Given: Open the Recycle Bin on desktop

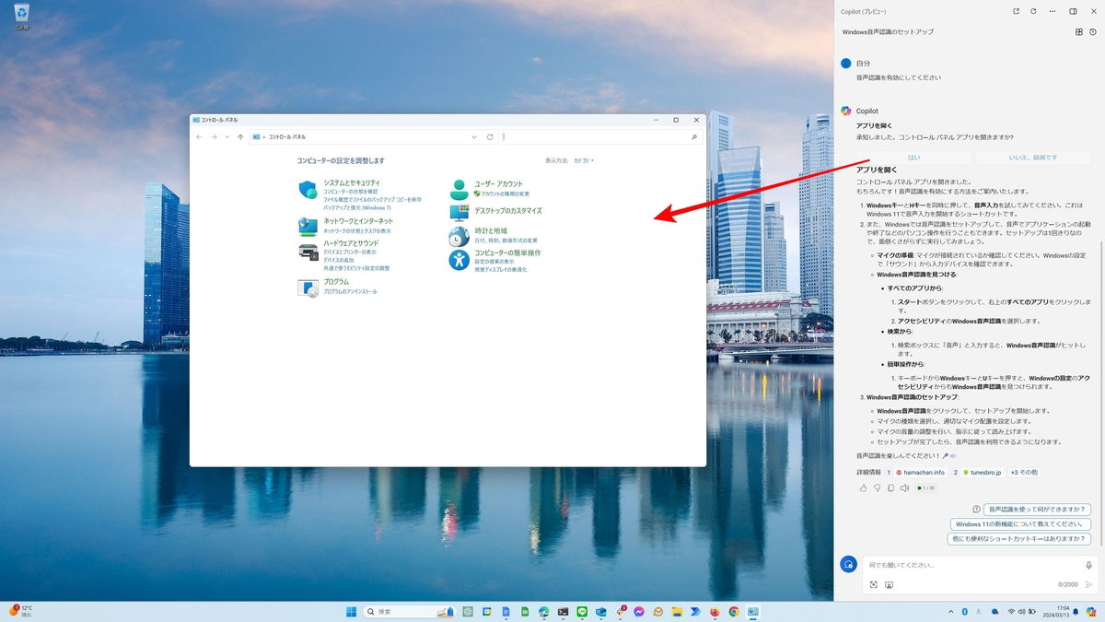Looking at the screenshot, I should pyautogui.click(x=21, y=16).
